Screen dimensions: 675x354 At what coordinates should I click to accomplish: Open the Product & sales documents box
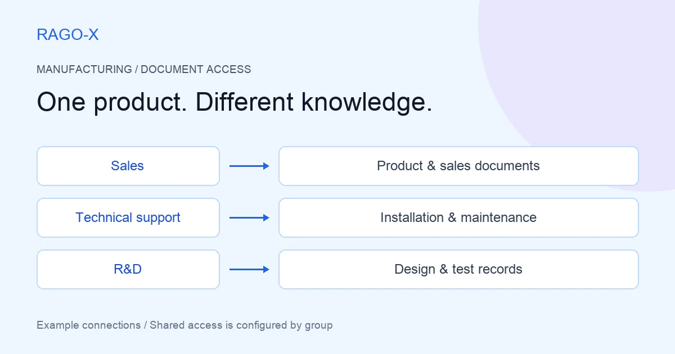(458, 166)
